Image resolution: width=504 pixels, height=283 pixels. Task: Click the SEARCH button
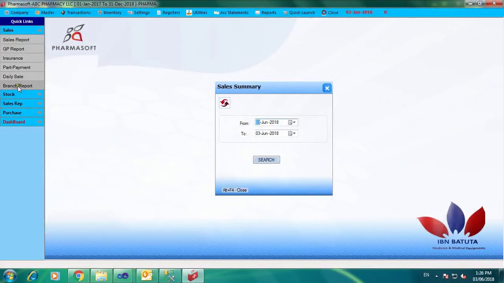point(267,160)
